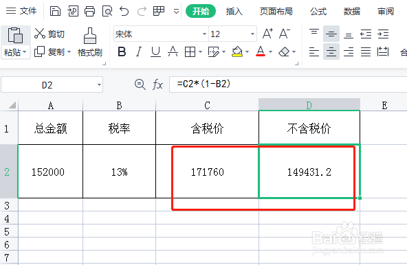Click the print icon
The image size is (407, 265).
[90, 11]
